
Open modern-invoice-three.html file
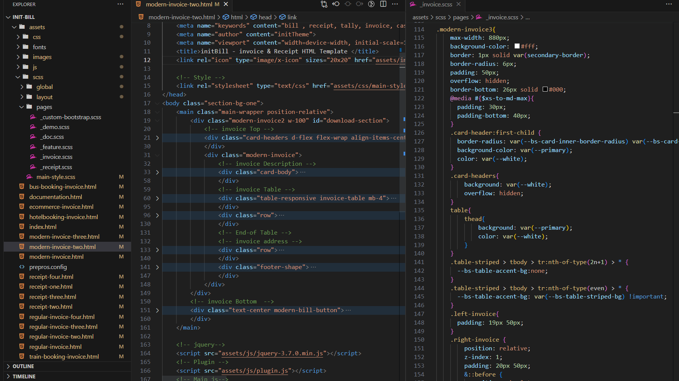[x=64, y=236]
